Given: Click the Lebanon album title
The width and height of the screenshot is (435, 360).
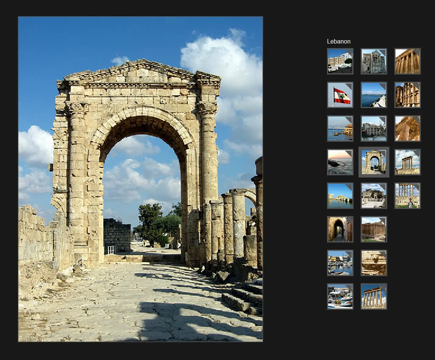Looking at the screenshot, I should coord(339,41).
